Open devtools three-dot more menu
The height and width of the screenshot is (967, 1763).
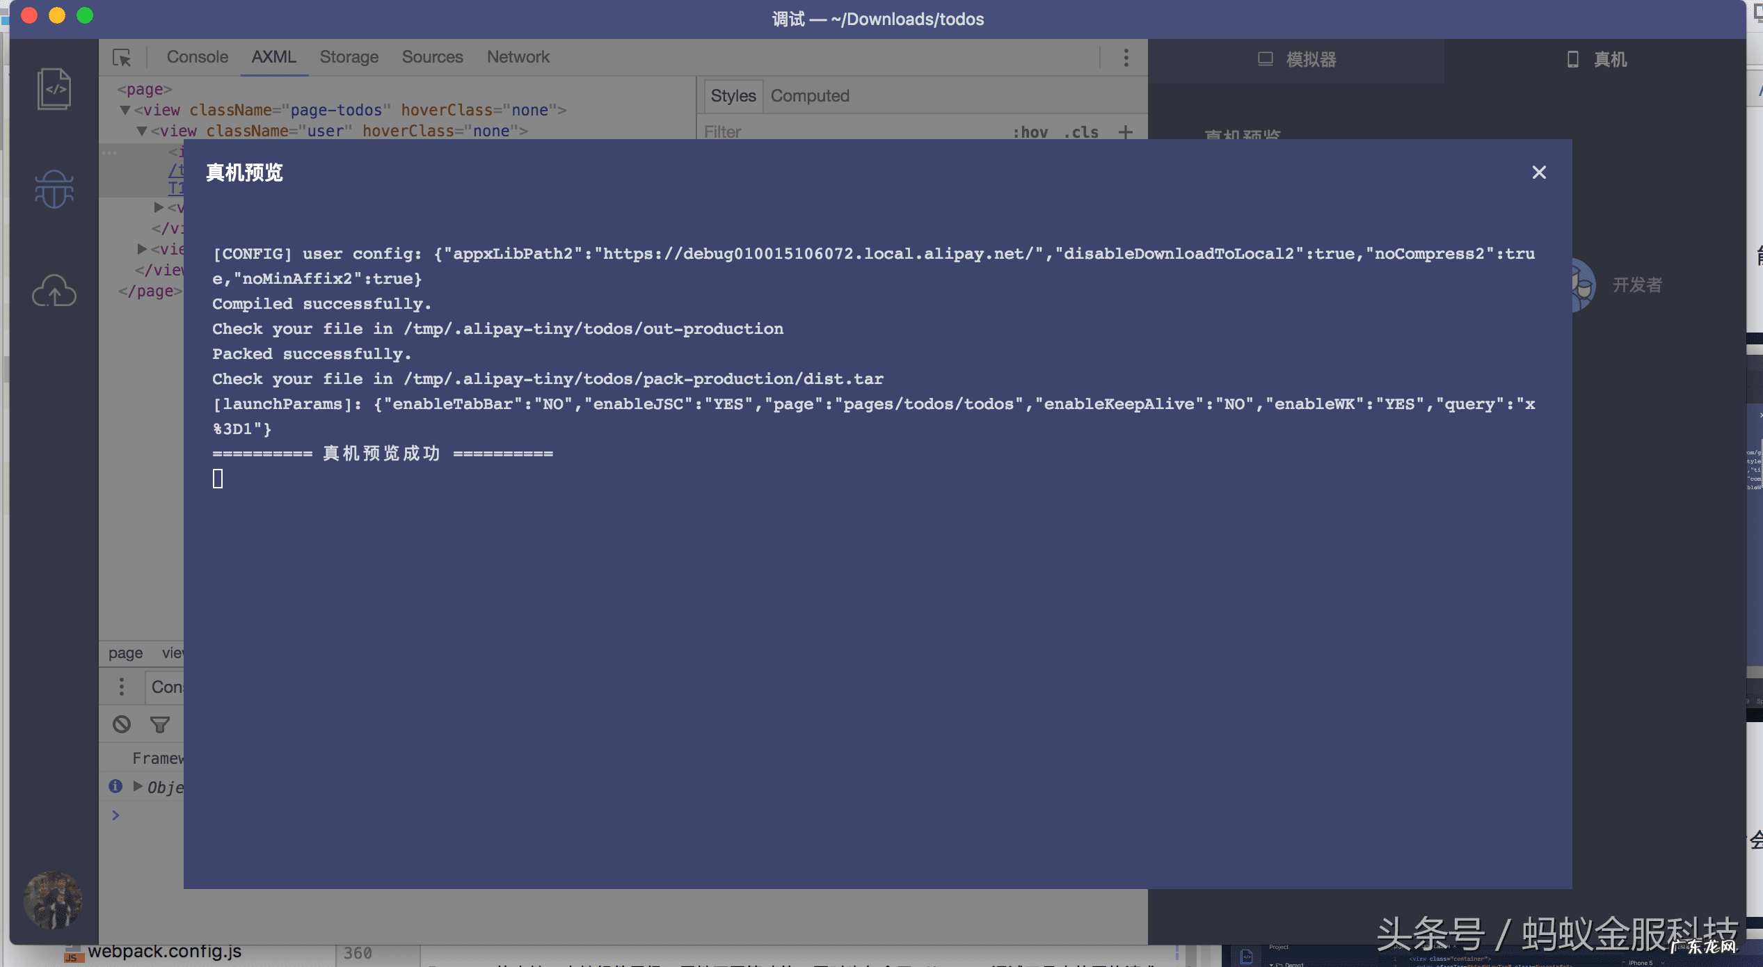1126,58
